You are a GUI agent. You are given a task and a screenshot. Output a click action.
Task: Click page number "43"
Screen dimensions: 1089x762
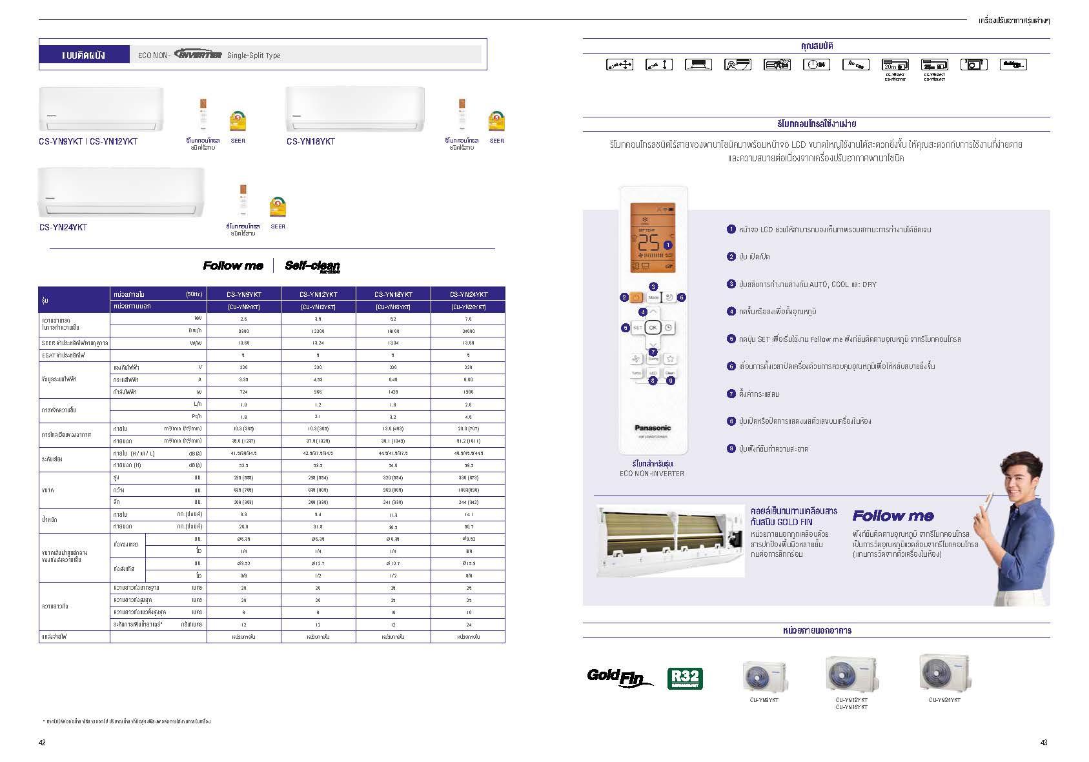pos(1044,743)
